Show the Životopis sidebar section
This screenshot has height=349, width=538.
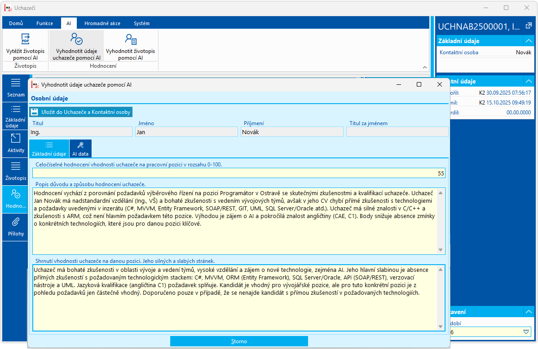click(16, 172)
